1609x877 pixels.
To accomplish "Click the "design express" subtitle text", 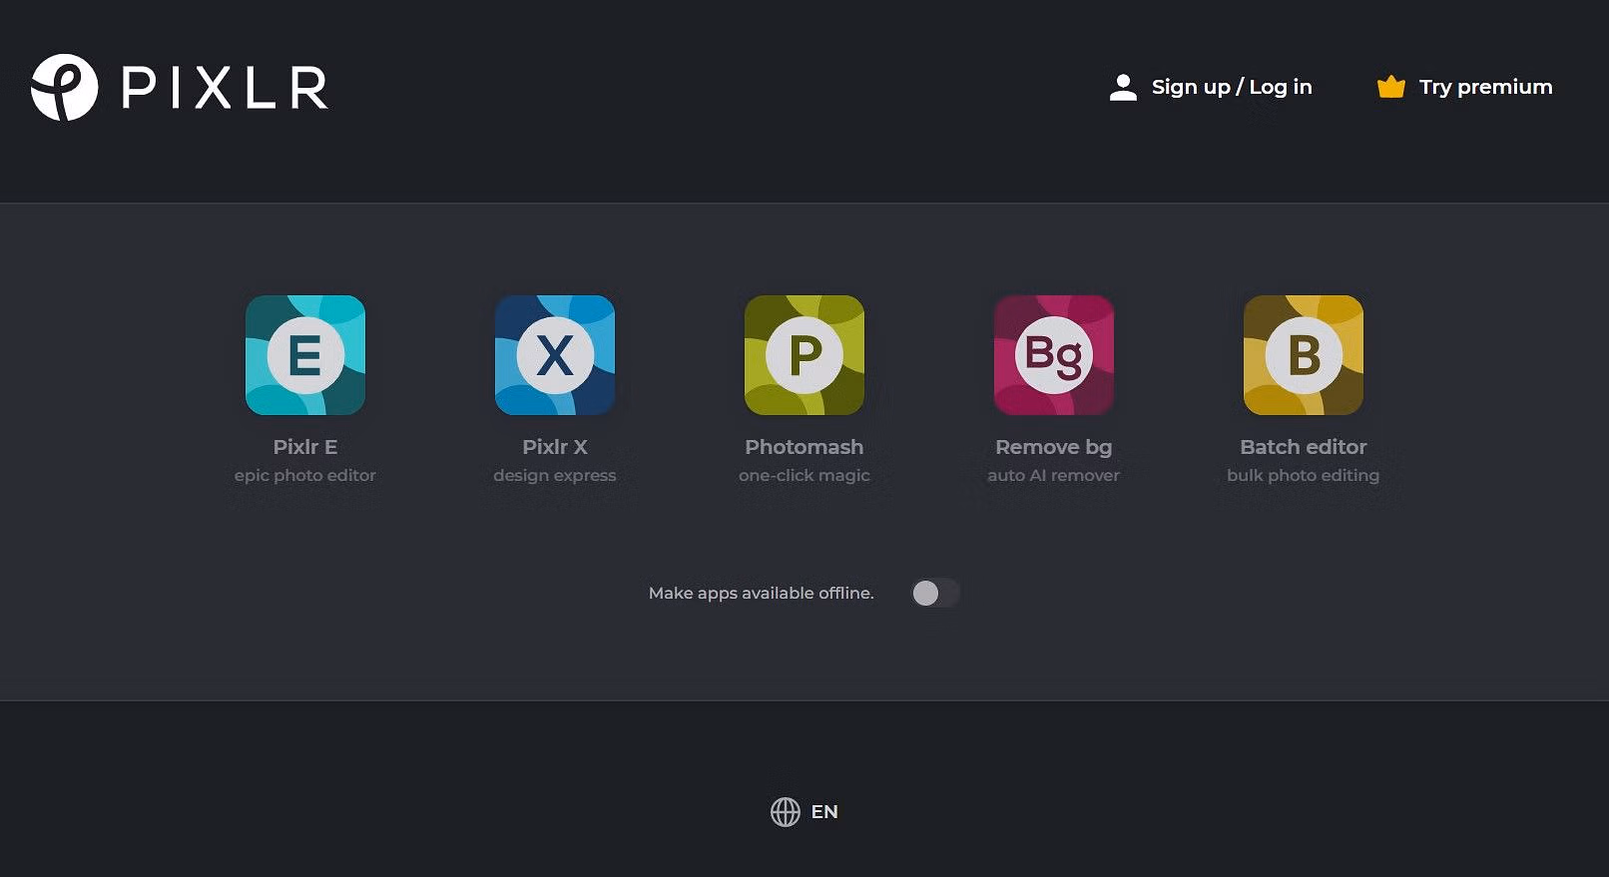I will pyautogui.click(x=555, y=476).
